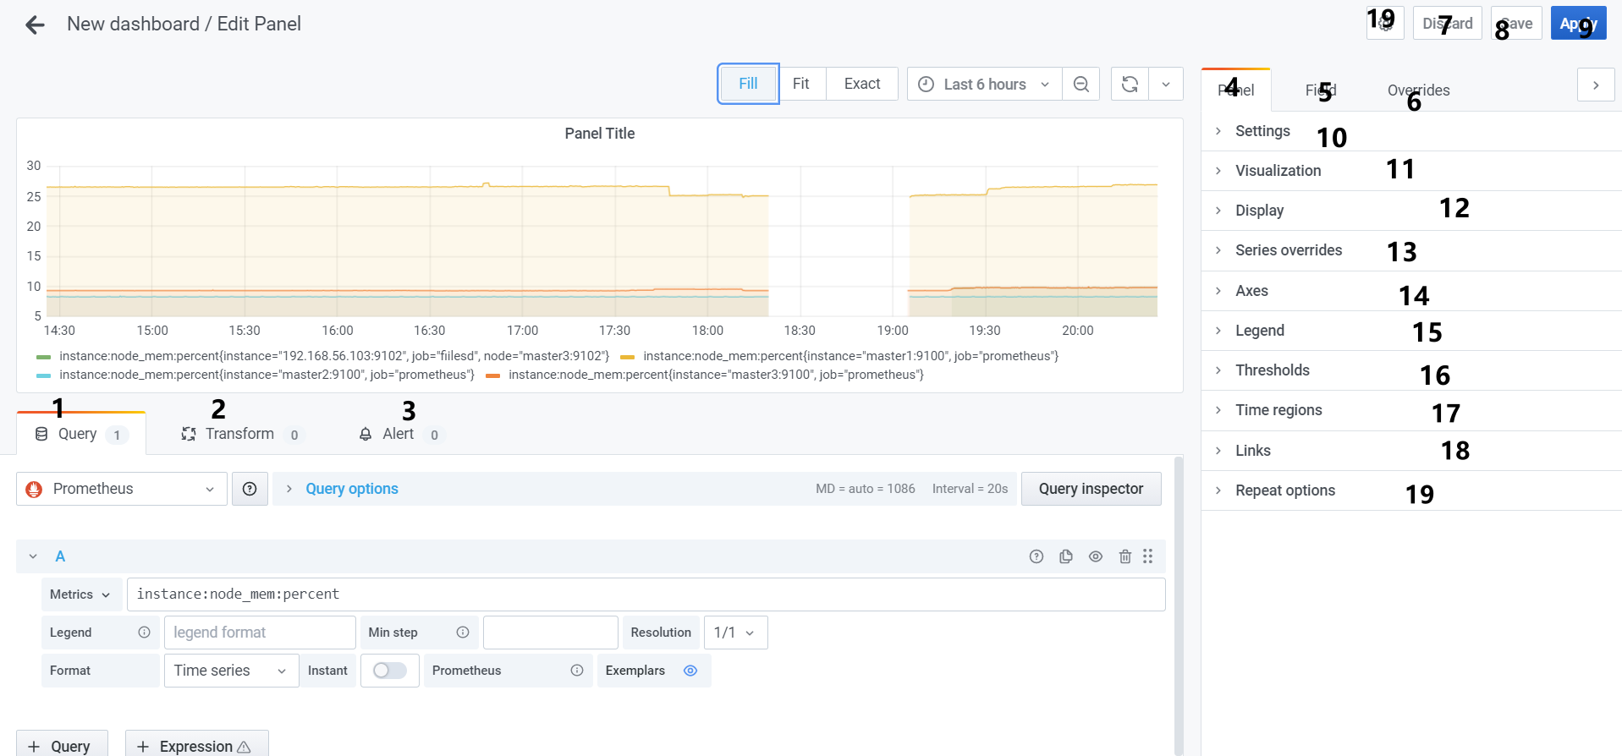Collapse query A row
The width and height of the screenshot is (1622, 756).
tap(33, 556)
